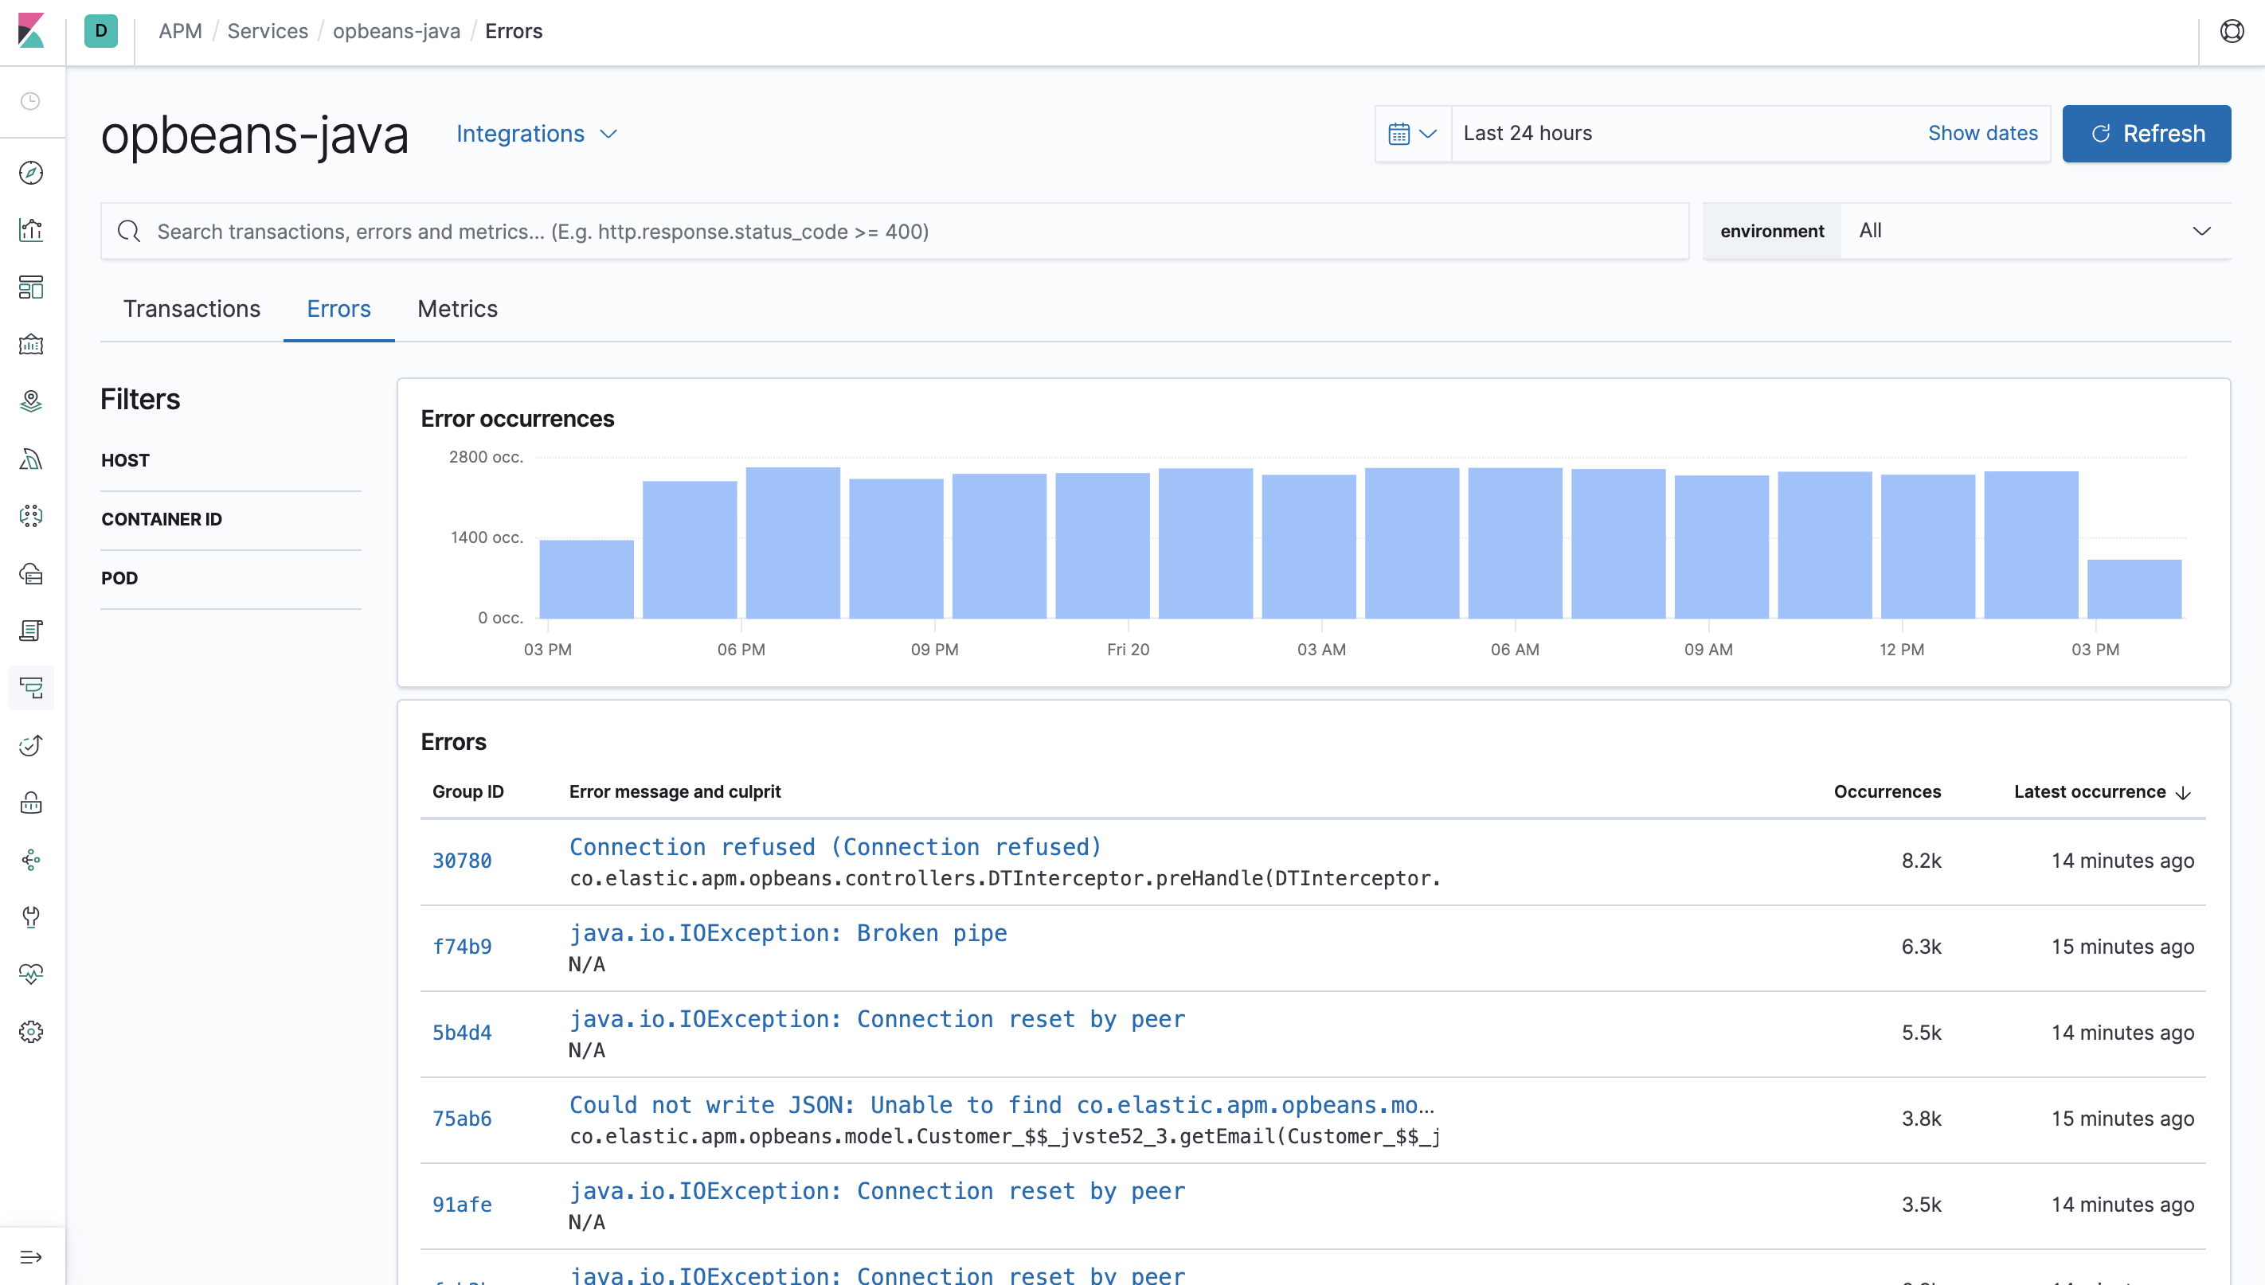Open Management via the gear icon
The width and height of the screenshot is (2265, 1285).
click(x=31, y=1031)
